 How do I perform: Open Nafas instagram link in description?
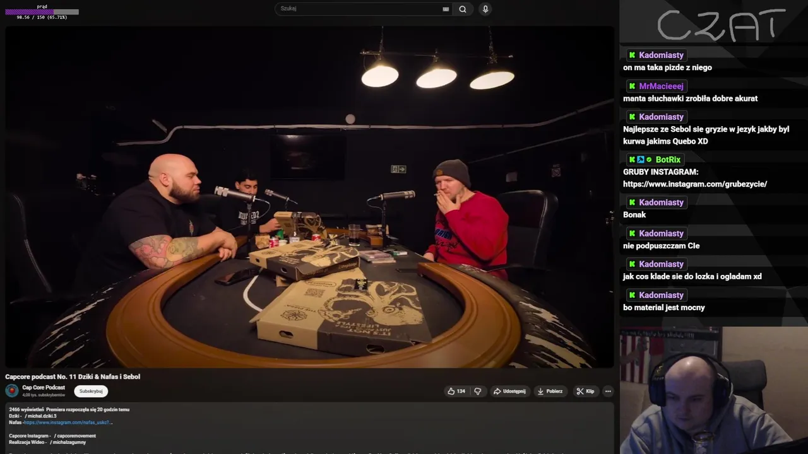point(68,422)
